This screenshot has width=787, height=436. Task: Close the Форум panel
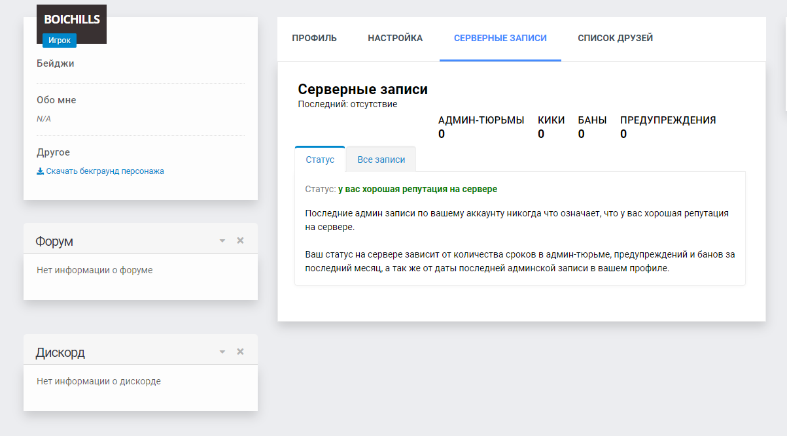(x=240, y=241)
